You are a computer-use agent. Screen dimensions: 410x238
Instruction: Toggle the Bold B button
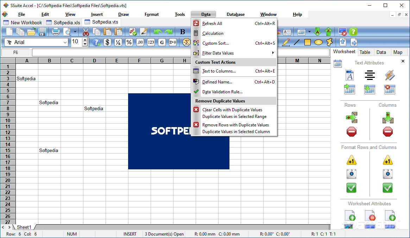tap(183, 32)
